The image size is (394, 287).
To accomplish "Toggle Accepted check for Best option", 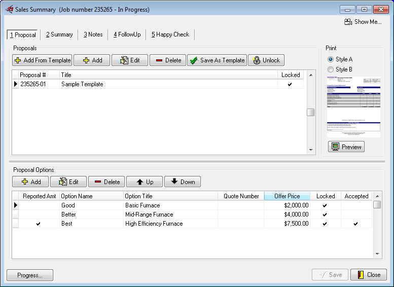I will click(356, 224).
